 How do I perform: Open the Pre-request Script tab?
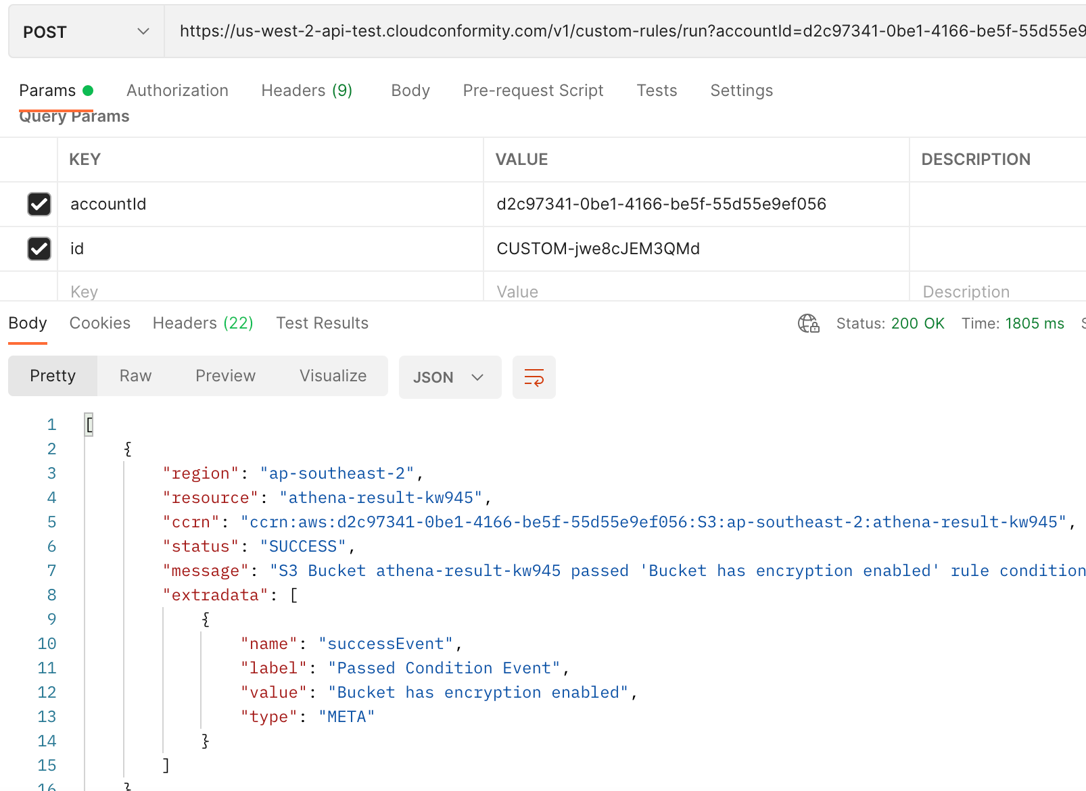[x=533, y=91]
